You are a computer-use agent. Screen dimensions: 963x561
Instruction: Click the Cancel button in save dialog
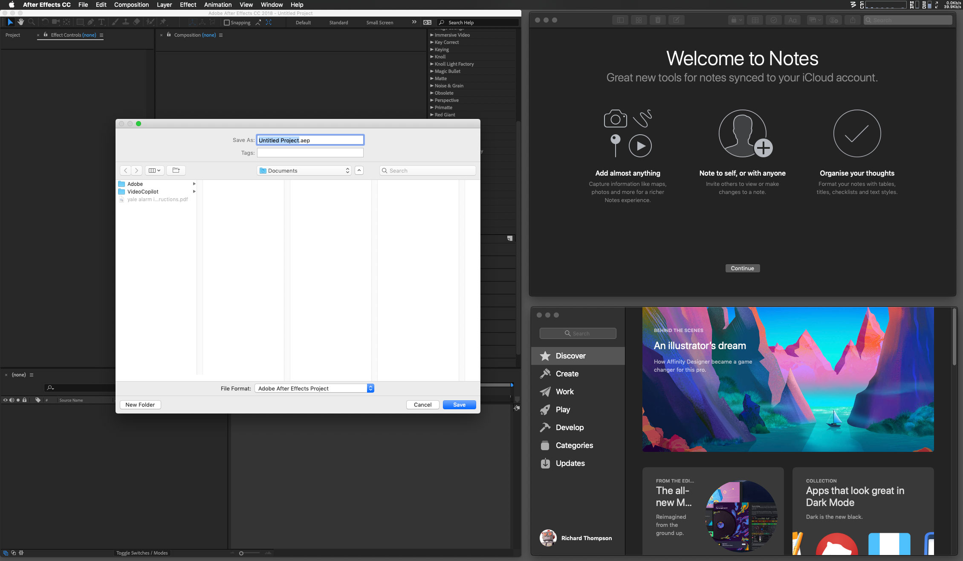422,405
